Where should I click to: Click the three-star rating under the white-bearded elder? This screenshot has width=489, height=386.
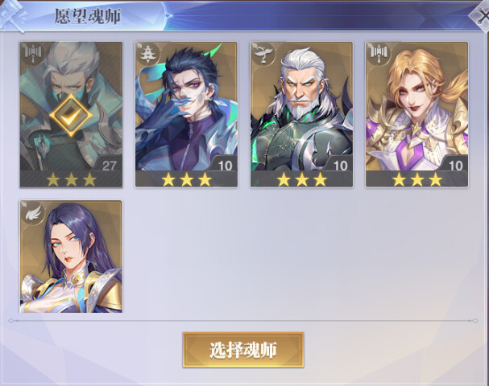[x=302, y=179]
